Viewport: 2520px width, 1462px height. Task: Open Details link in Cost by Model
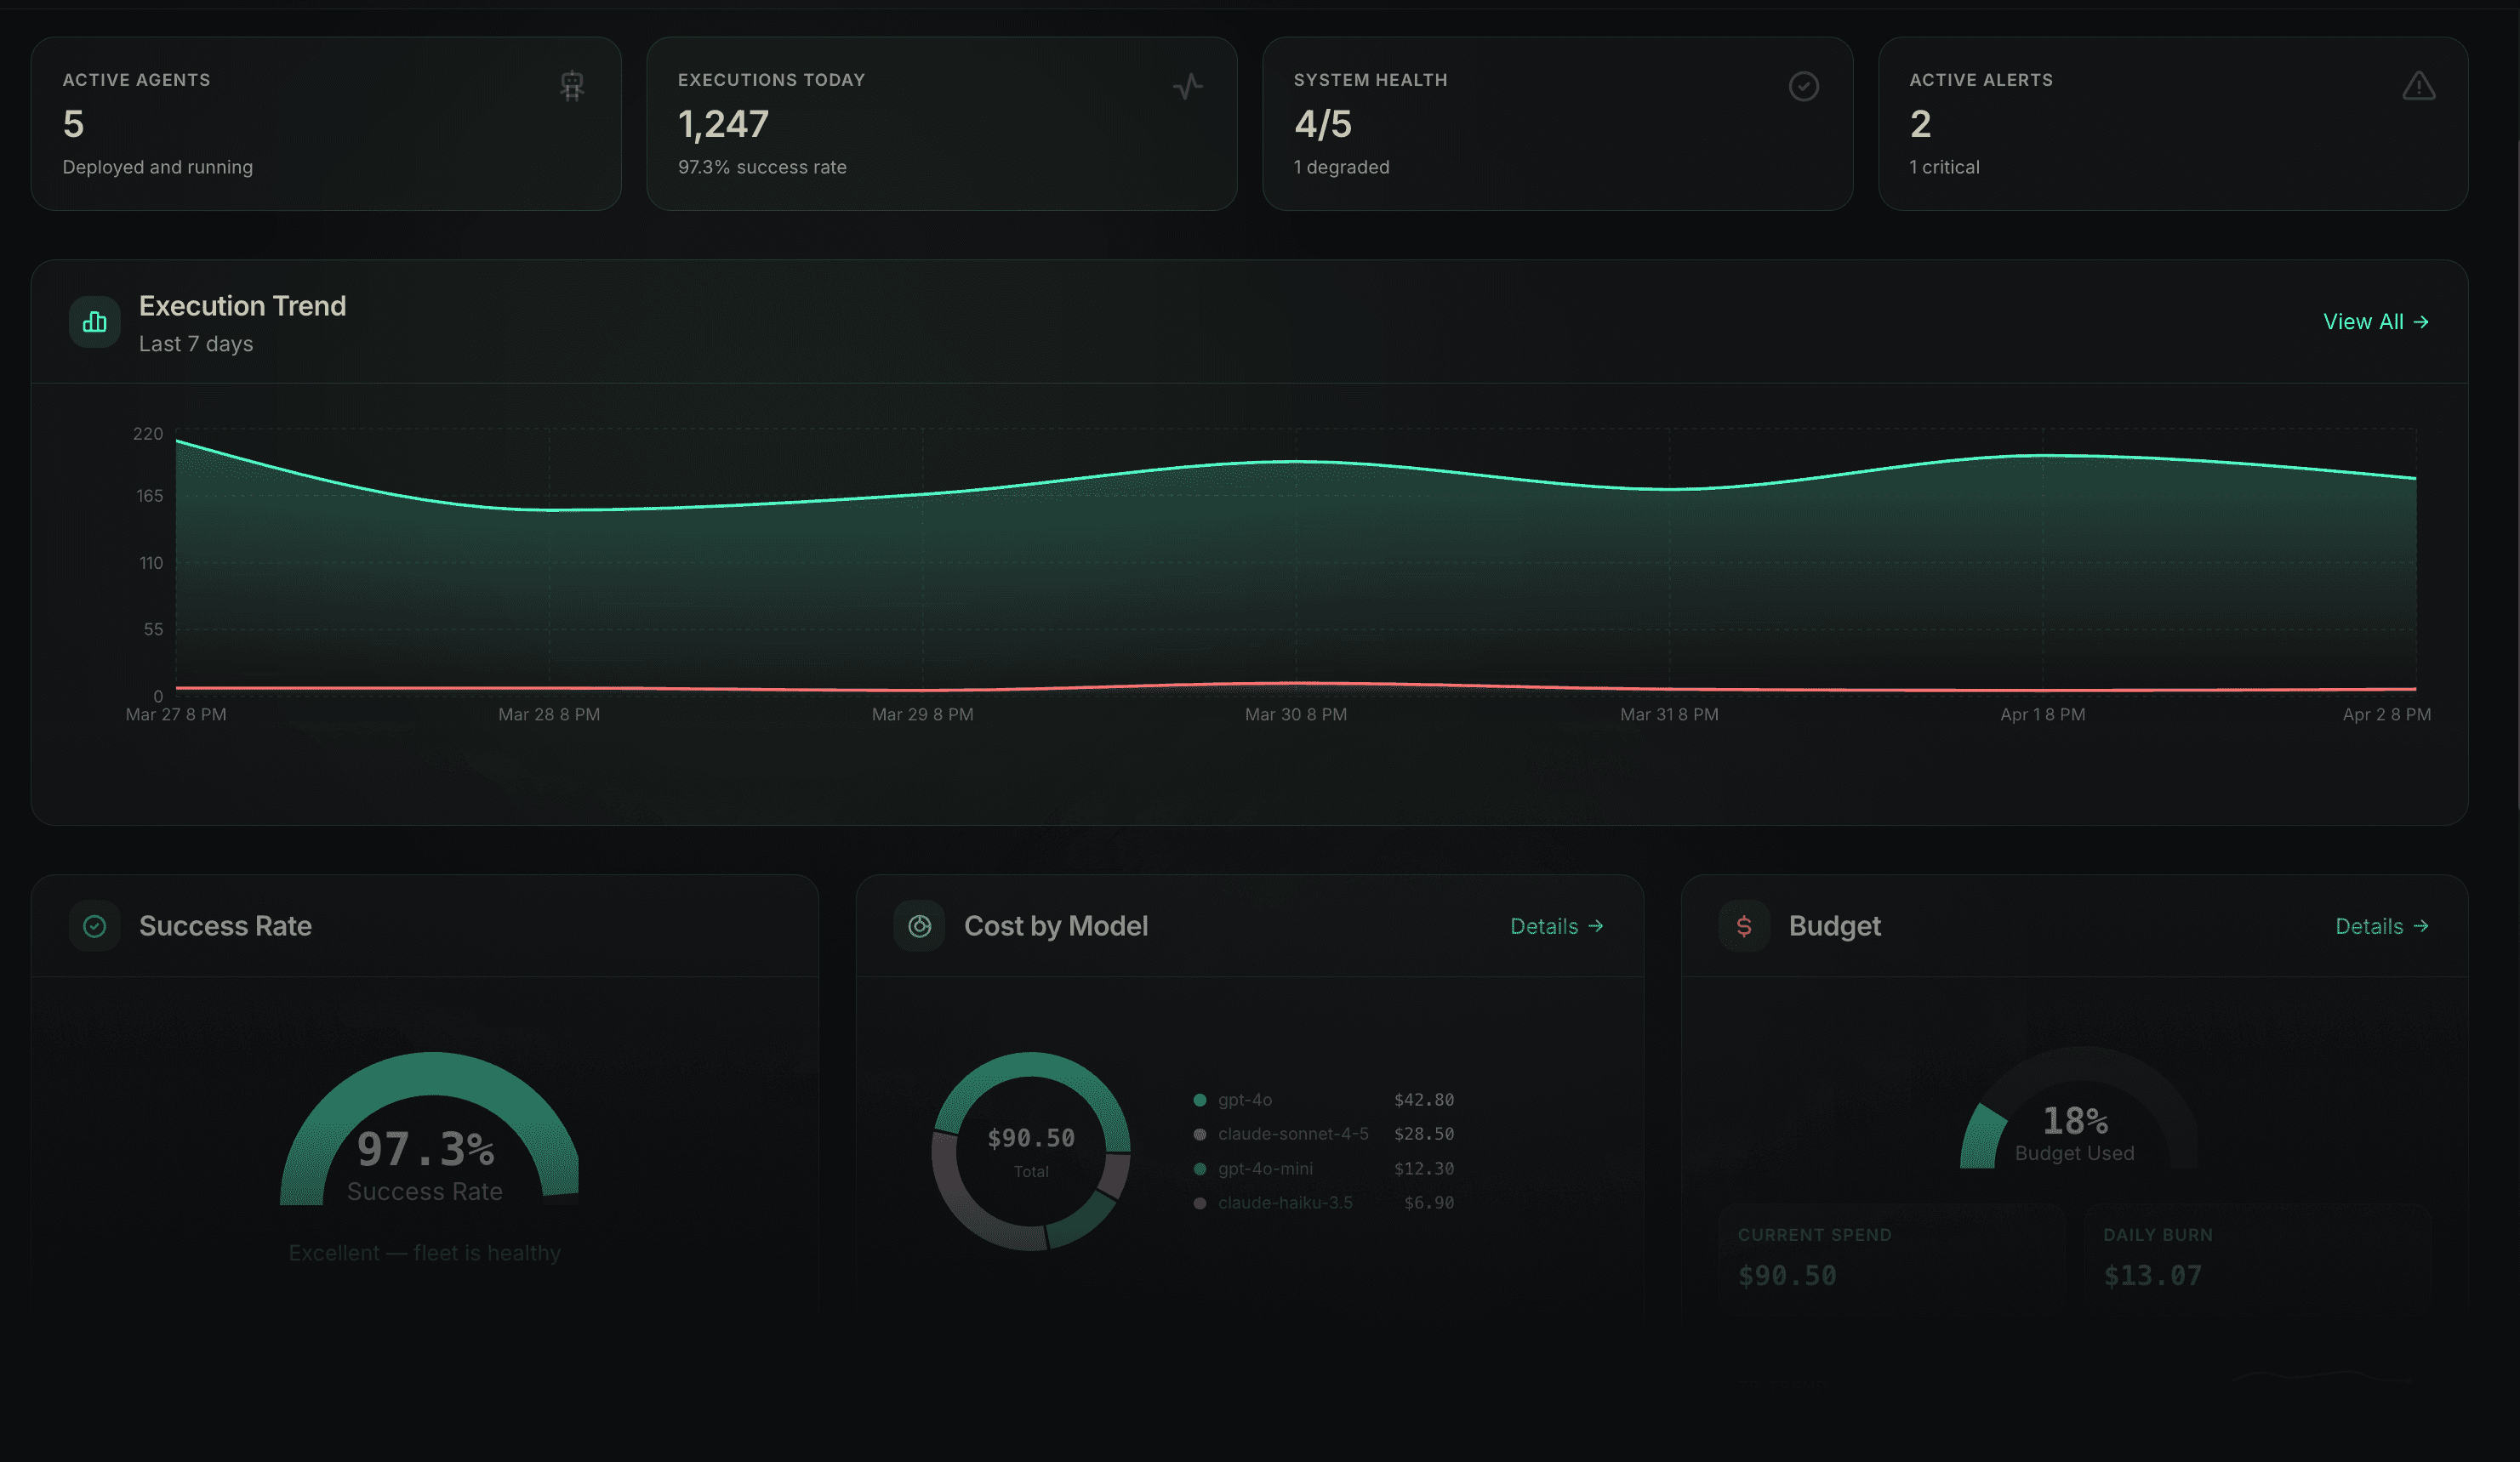pyautogui.click(x=1556, y=926)
